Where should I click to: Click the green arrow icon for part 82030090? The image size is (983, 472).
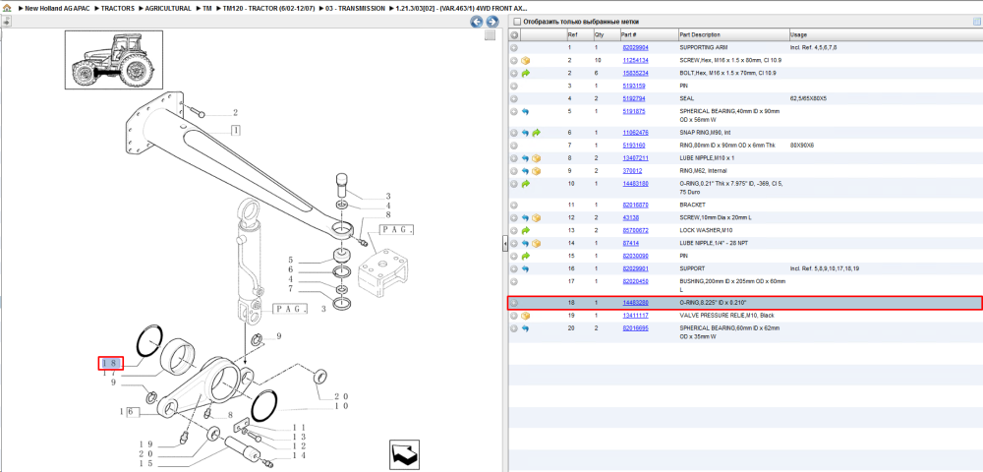coord(525,256)
